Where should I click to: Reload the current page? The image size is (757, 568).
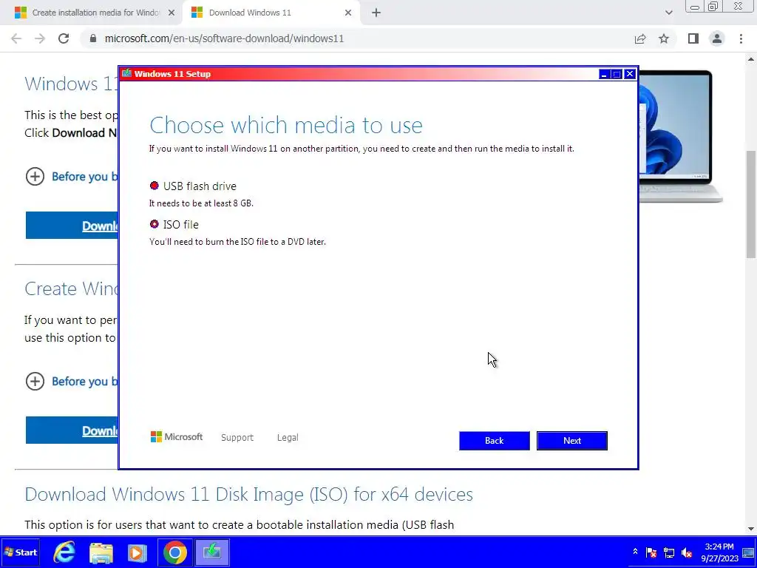click(x=64, y=38)
